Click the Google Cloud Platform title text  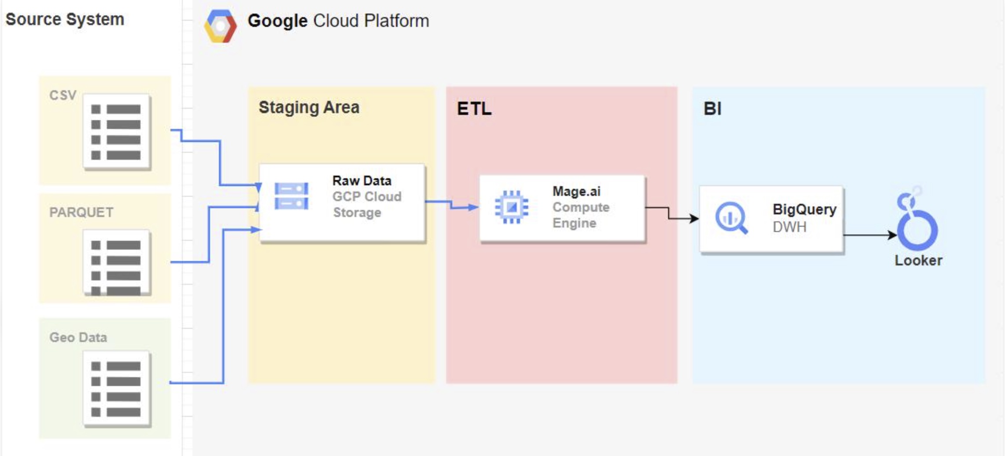[x=338, y=21]
